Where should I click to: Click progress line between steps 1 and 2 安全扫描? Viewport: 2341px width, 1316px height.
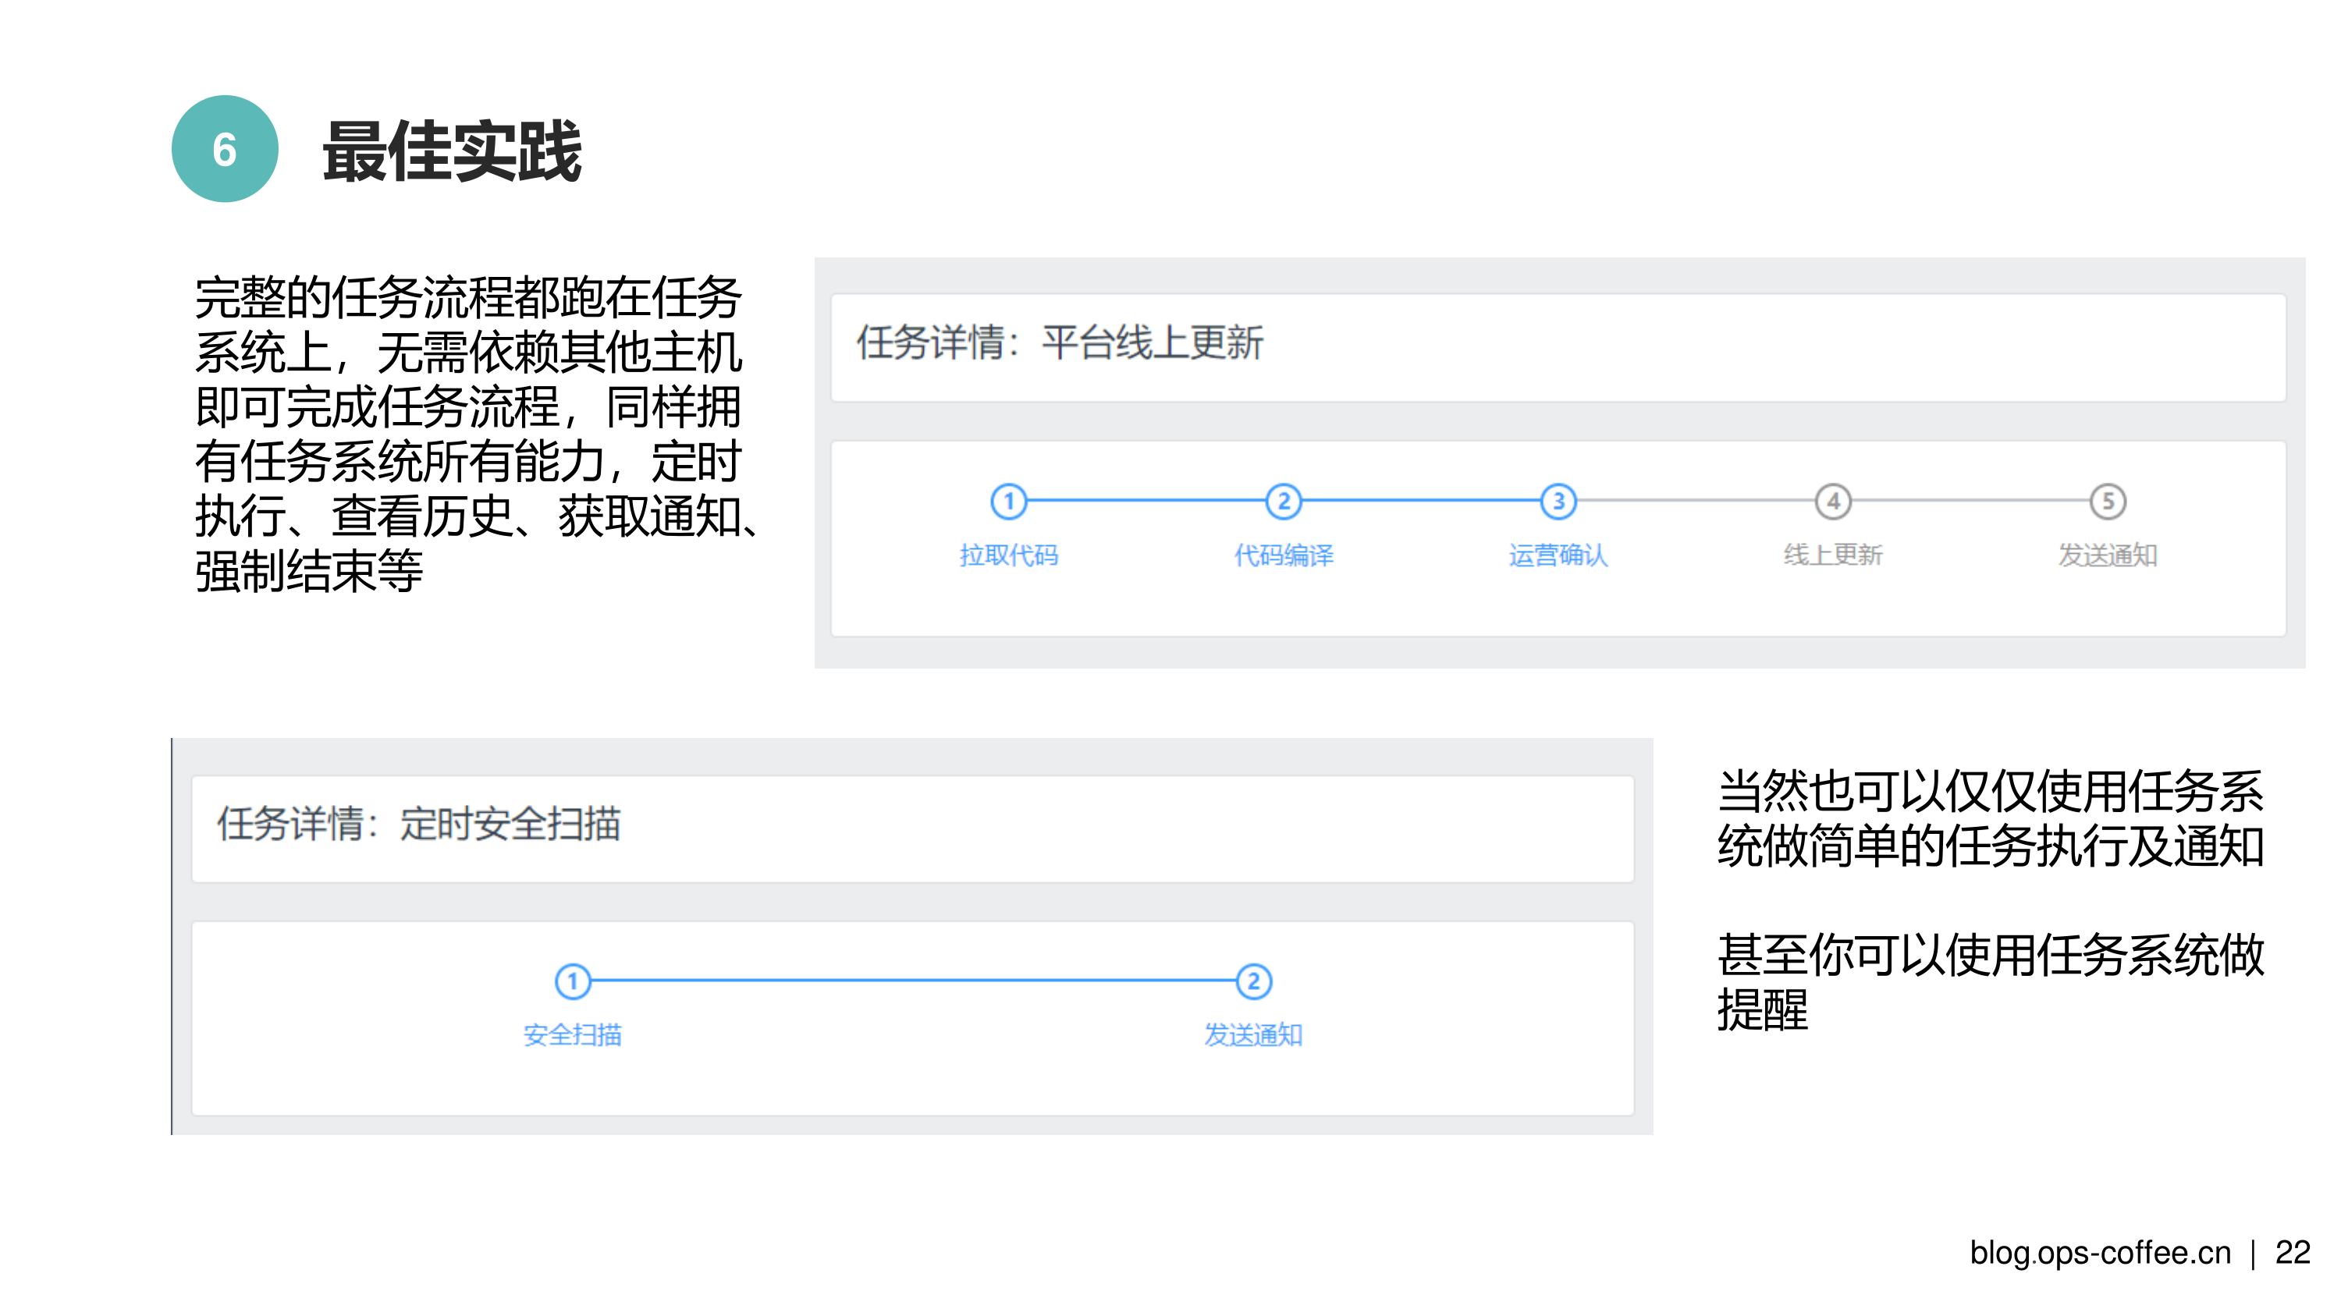click(x=913, y=981)
